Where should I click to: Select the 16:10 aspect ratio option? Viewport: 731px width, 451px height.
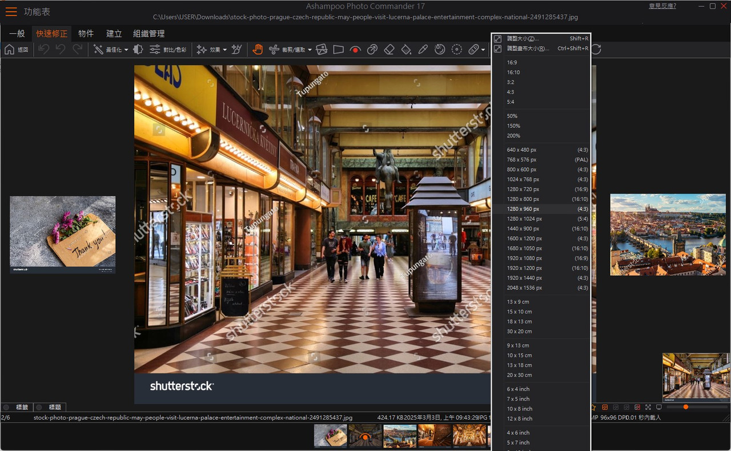point(541,73)
